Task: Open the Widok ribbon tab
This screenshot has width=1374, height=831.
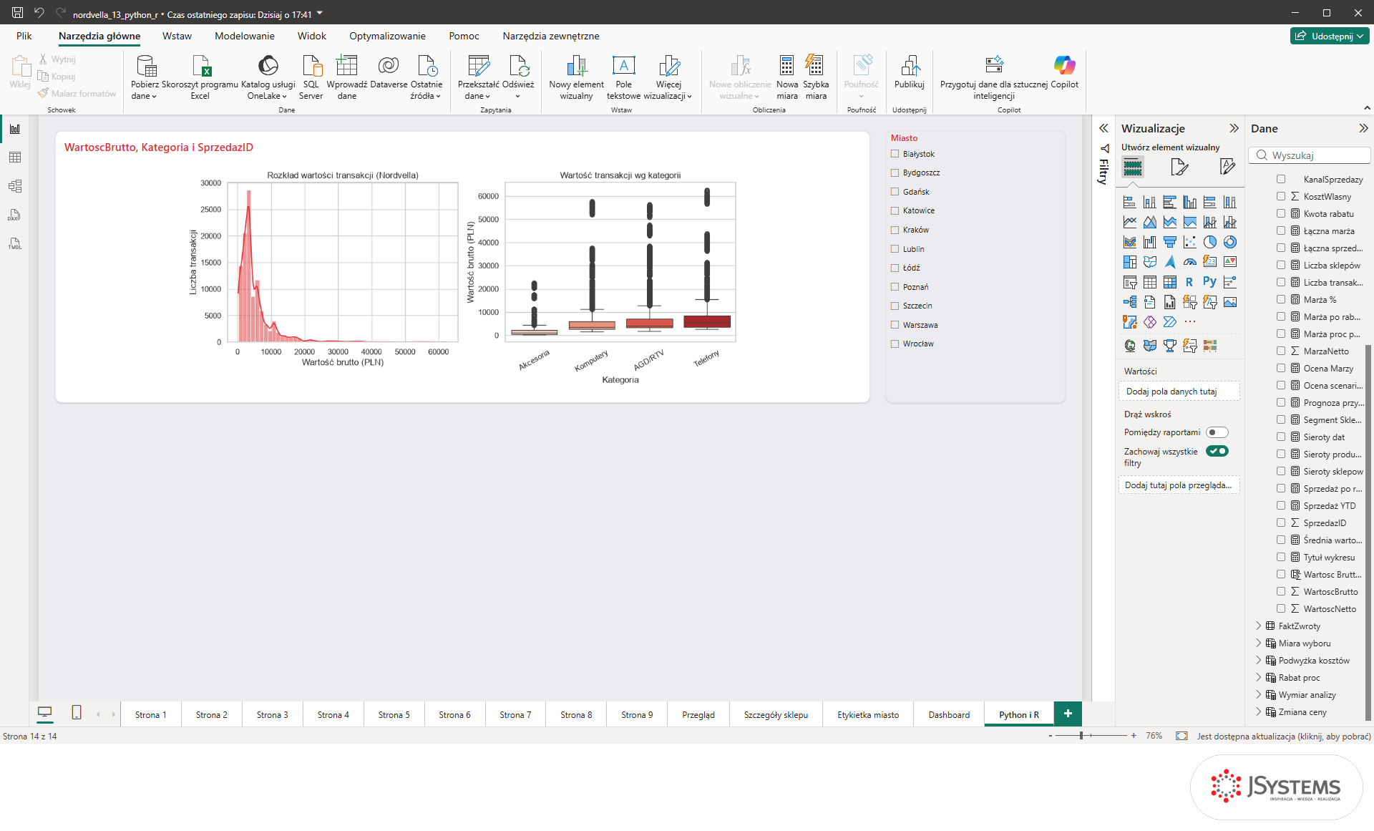Action: (312, 36)
